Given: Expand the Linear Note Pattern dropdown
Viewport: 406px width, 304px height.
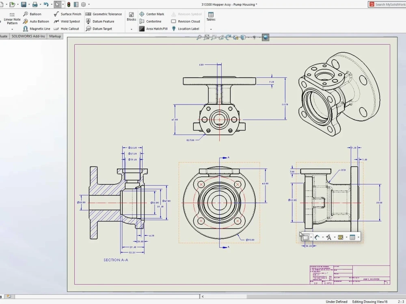Looking at the screenshot, I should pos(12,29).
